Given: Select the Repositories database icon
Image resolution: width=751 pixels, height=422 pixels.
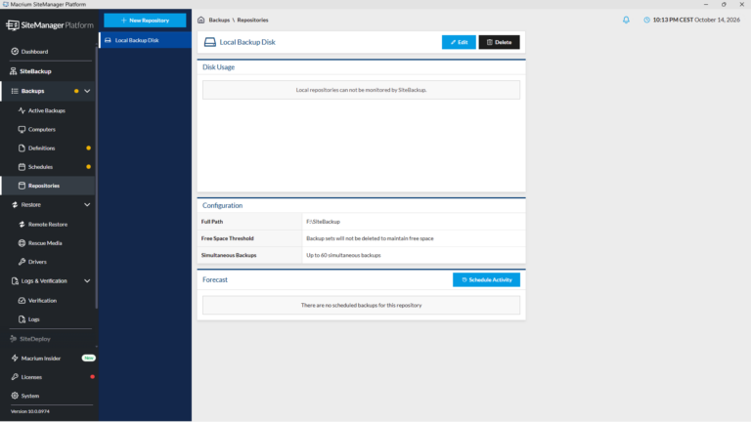Looking at the screenshot, I should click(x=22, y=186).
